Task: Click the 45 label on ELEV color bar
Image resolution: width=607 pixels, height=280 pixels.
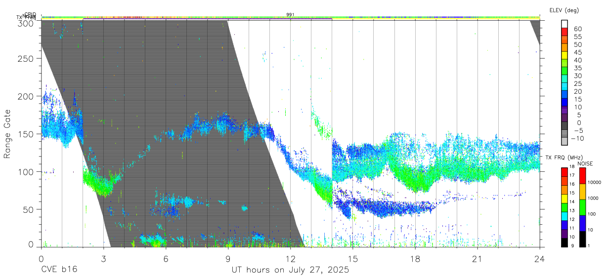Action: point(577,52)
